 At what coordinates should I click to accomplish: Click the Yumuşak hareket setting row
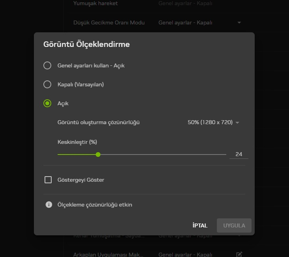(158, 4)
